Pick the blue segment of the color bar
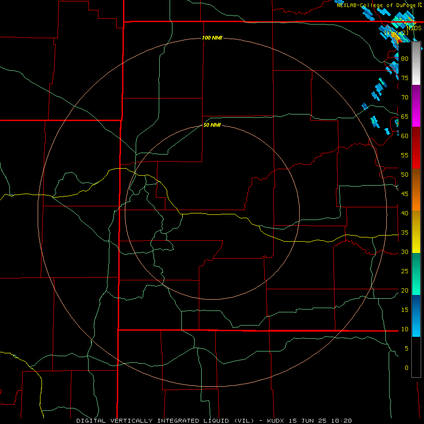Image resolution: width=424 pixels, height=424 pixels. click(416, 316)
